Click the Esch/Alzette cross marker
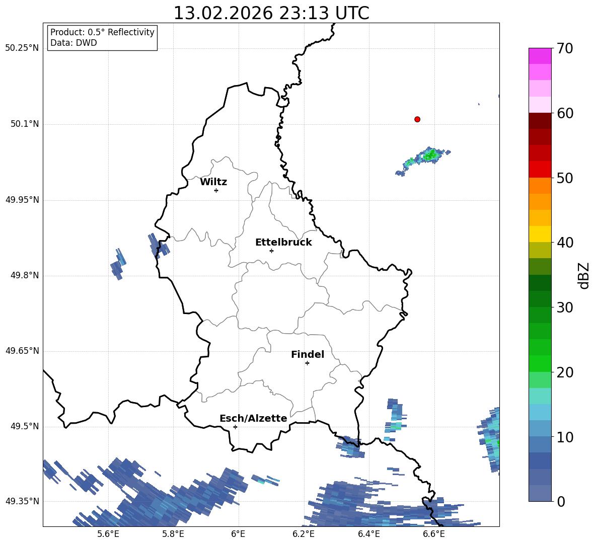This screenshot has width=596, height=544. 235,427
